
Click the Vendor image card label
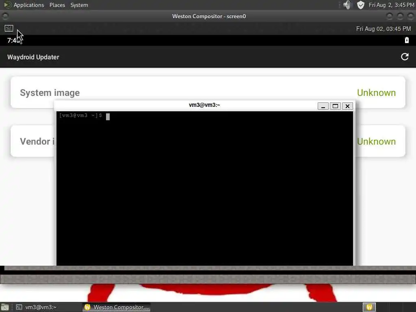[37, 141]
